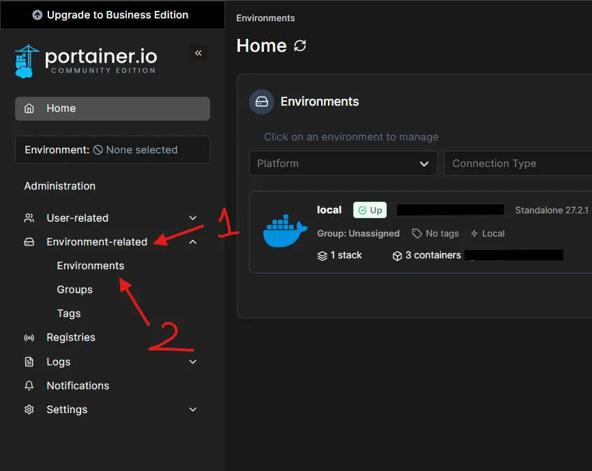Click the Notifications bell icon
This screenshot has height=471, width=592.
(29, 386)
